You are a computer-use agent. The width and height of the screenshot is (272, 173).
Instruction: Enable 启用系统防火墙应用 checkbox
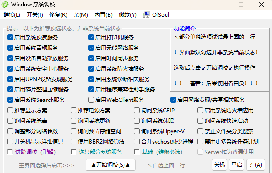(x=200, y=111)
